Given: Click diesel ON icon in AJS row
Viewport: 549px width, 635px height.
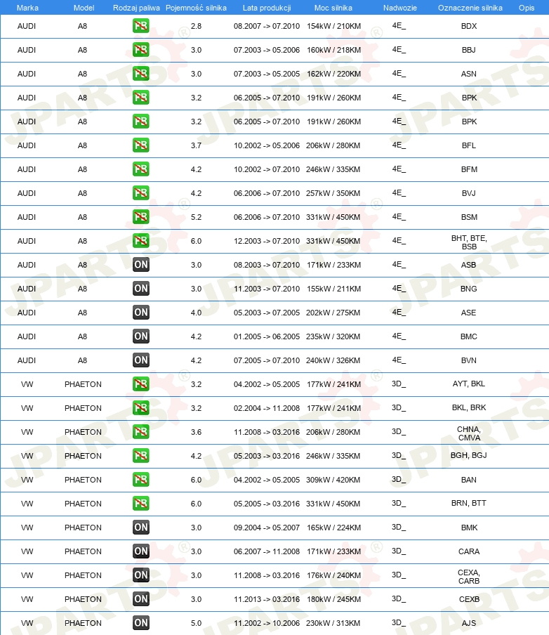Looking at the screenshot, I should pos(141,623).
